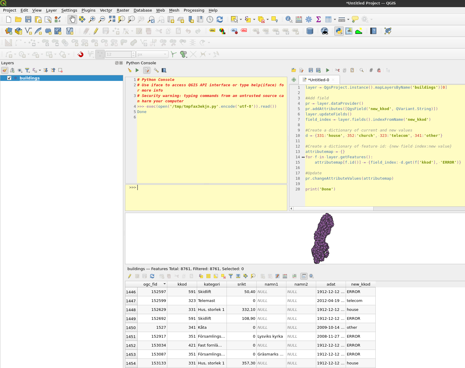Click the 'telecom' cell in new_kkod column

(x=361, y=301)
